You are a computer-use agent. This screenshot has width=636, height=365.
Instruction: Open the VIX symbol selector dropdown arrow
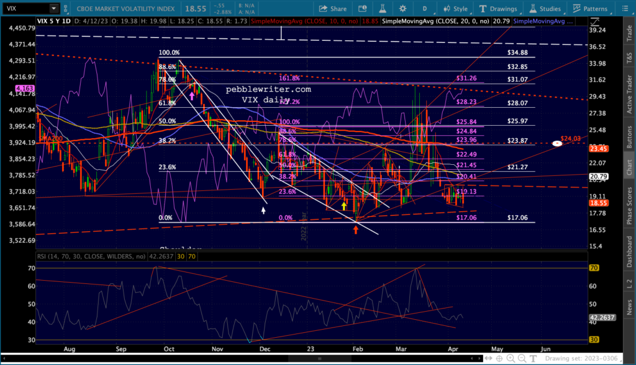pos(53,9)
